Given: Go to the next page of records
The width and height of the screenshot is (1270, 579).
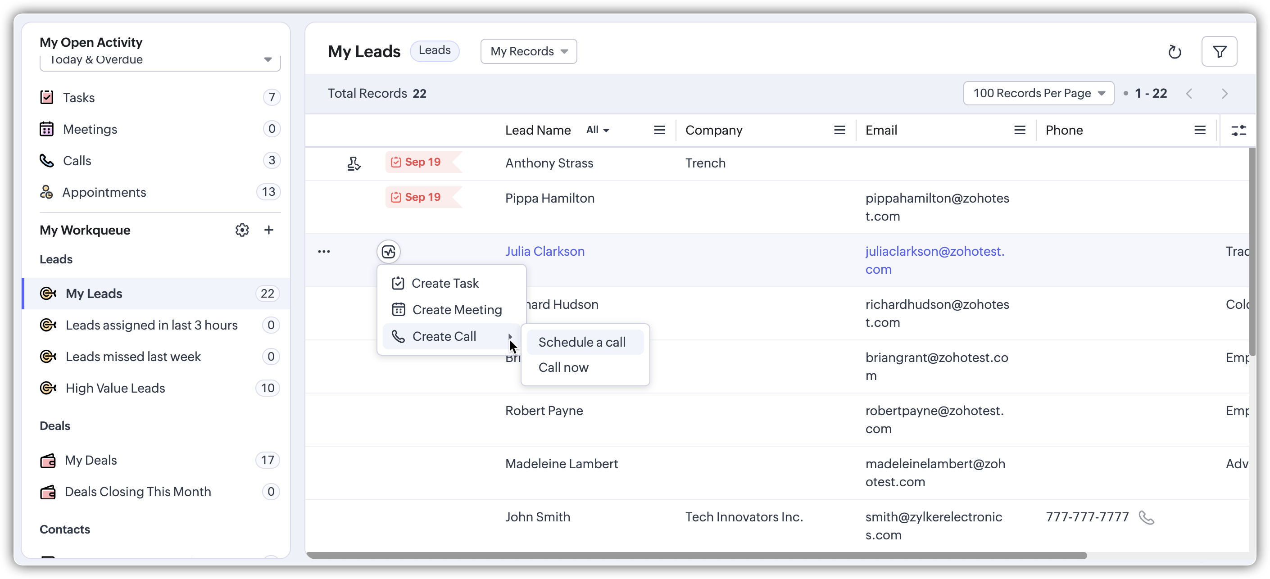Looking at the screenshot, I should [1225, 94].
